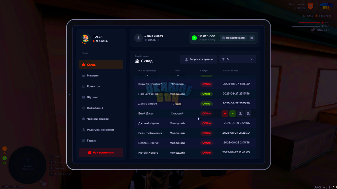This screenshot has height=189, width=337.
Task: Click the person-with-cross icon in Еней Джусі row
Action: [x=240, y=113]
